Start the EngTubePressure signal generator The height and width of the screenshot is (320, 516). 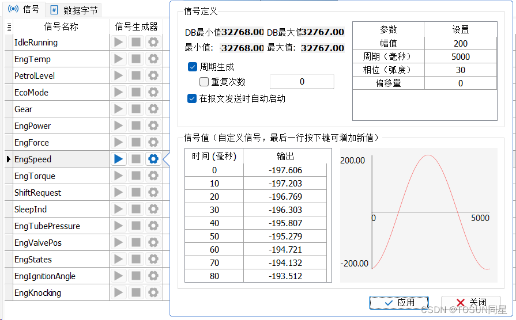point(118,226)
